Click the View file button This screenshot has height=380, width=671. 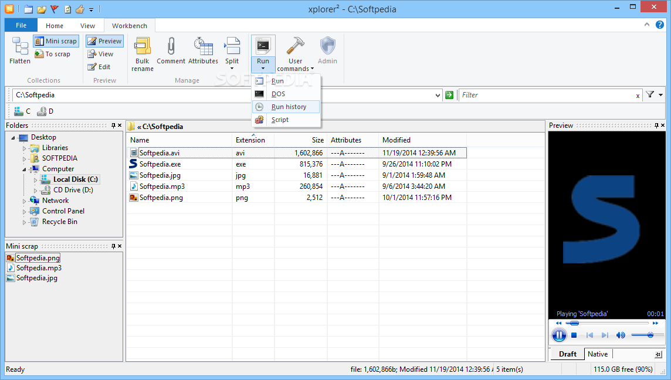coord(100,54)
